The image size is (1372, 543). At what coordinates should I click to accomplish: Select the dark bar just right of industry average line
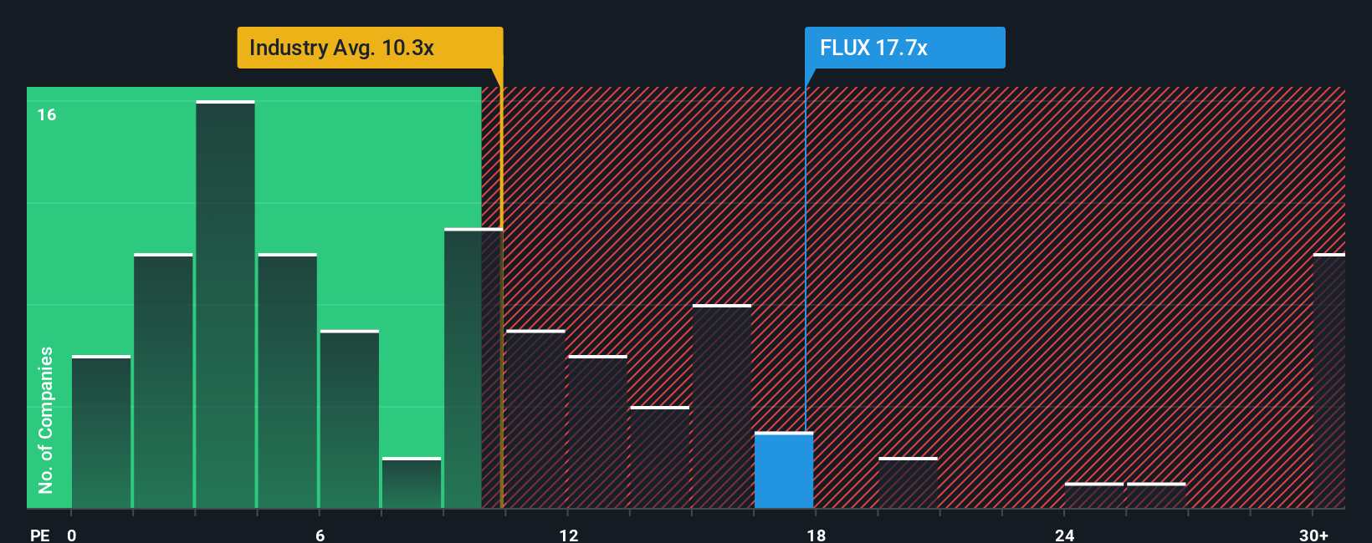(x=535, y=419)
